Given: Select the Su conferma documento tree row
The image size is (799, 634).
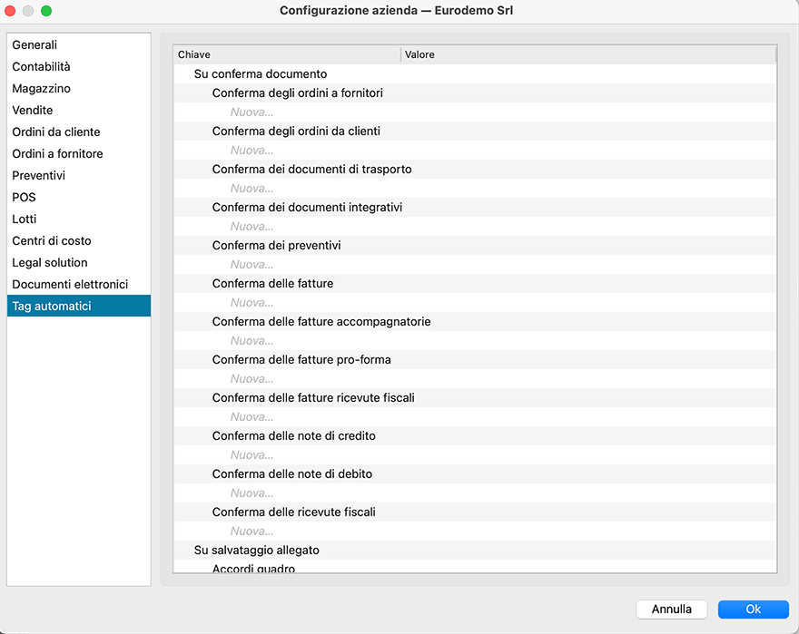Looking at the screenshot, I should (x=261, y=73).
